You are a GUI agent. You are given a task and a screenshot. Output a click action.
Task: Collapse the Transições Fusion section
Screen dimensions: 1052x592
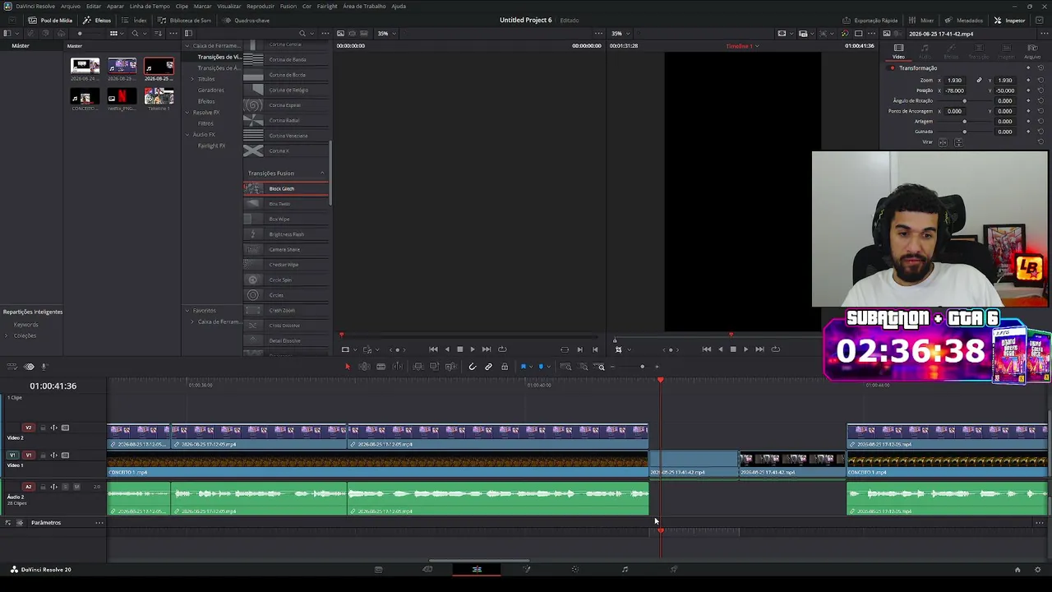[322, 173]
